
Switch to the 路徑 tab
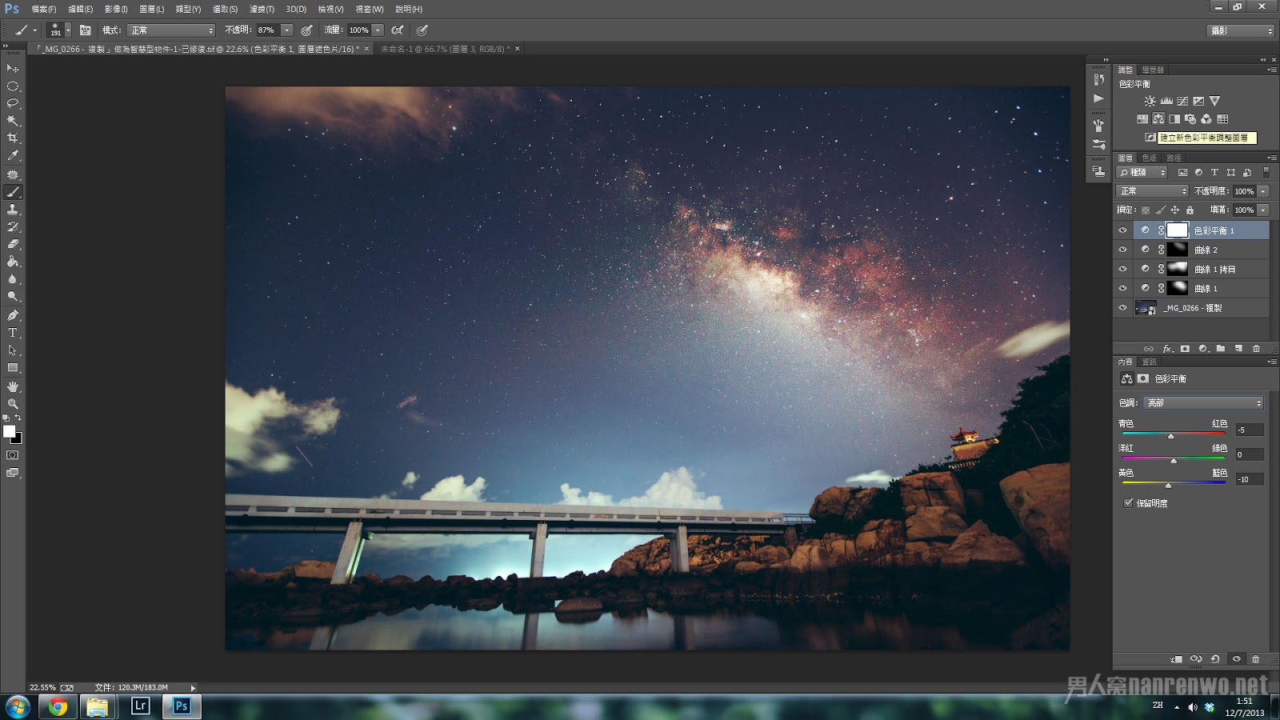click(1174, 158)
